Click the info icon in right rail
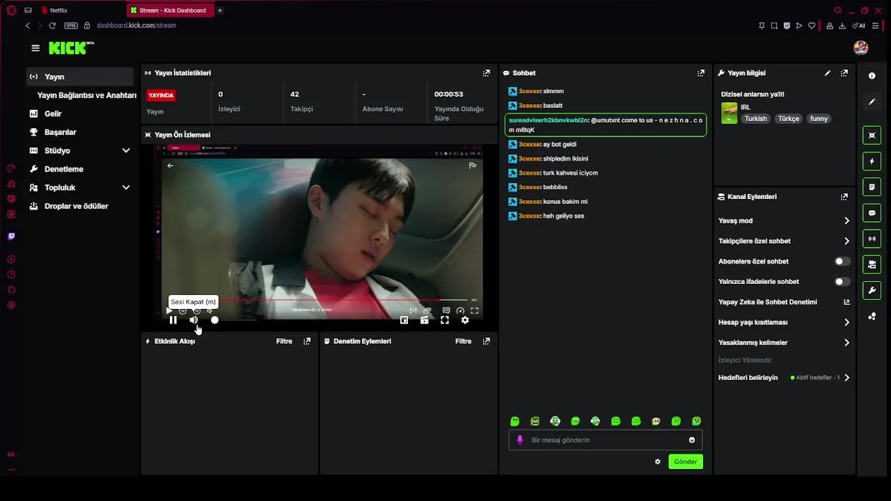 [872, 76]
